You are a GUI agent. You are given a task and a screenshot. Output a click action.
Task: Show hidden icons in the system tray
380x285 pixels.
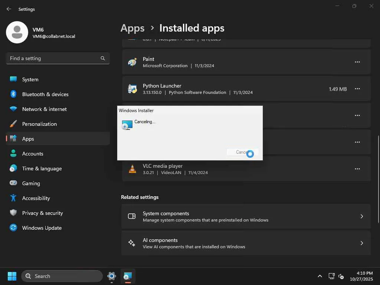click(x=320, y=276)
